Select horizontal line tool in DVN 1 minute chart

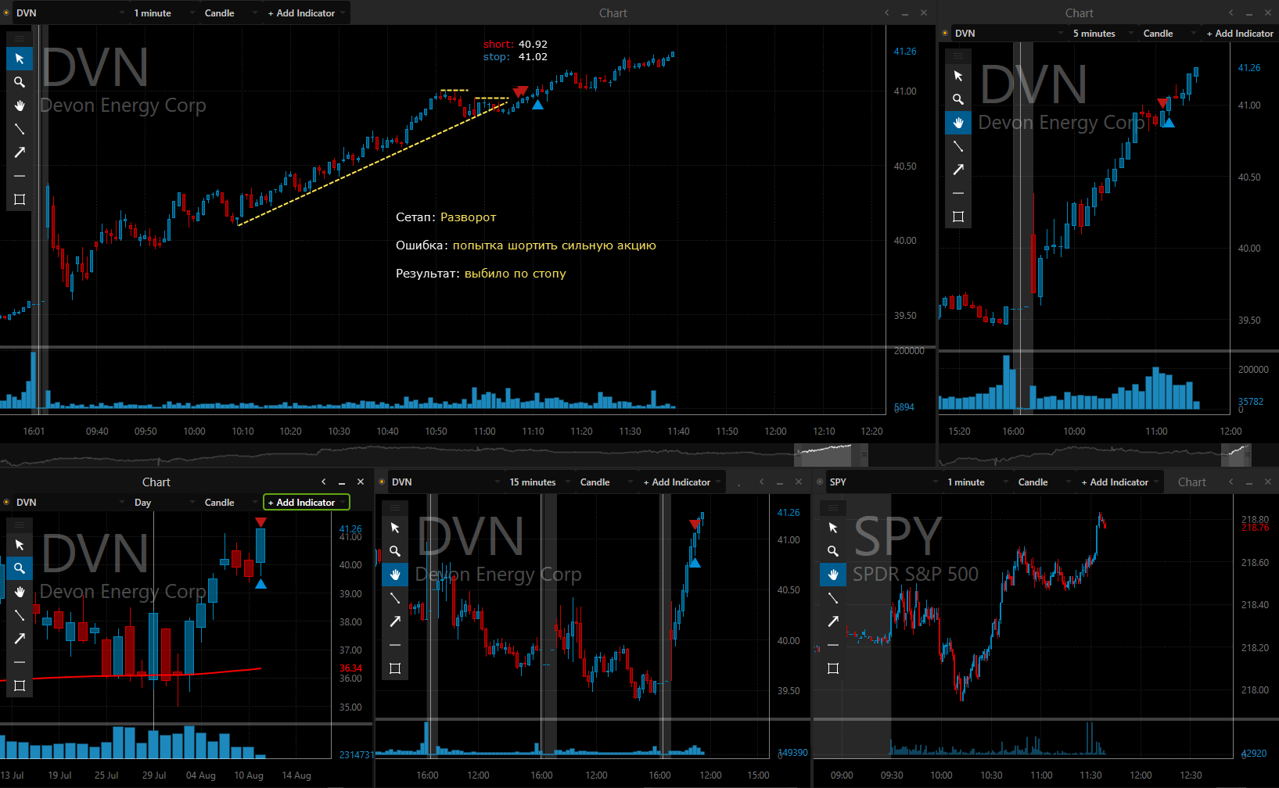coord(20,176)
